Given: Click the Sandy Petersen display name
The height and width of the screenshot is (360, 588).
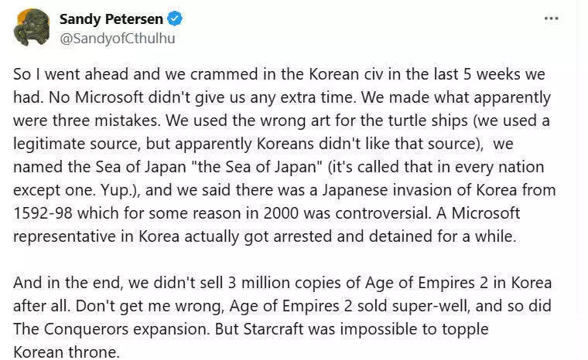Looking at the screenshot, I should (x=111, y=19).
